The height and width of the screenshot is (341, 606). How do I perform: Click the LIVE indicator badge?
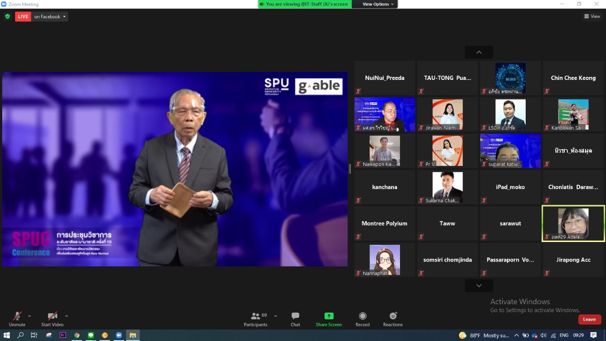coord(23,16)
